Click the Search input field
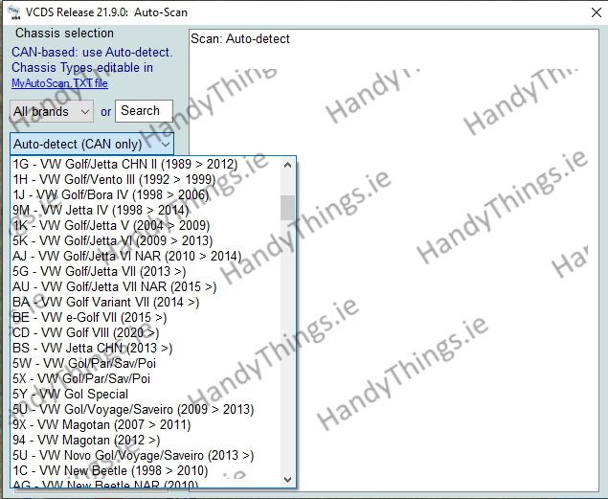The width and height of the screenshot is (608, 499). click(144, 111)
